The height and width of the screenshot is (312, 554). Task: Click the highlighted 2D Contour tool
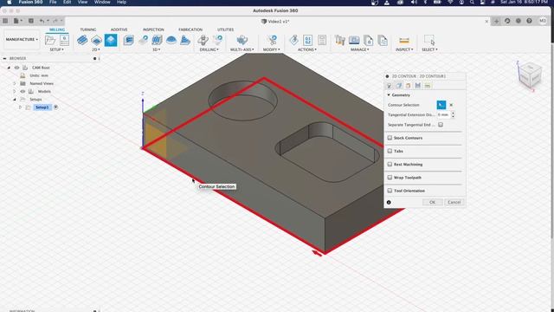point(111,40)
